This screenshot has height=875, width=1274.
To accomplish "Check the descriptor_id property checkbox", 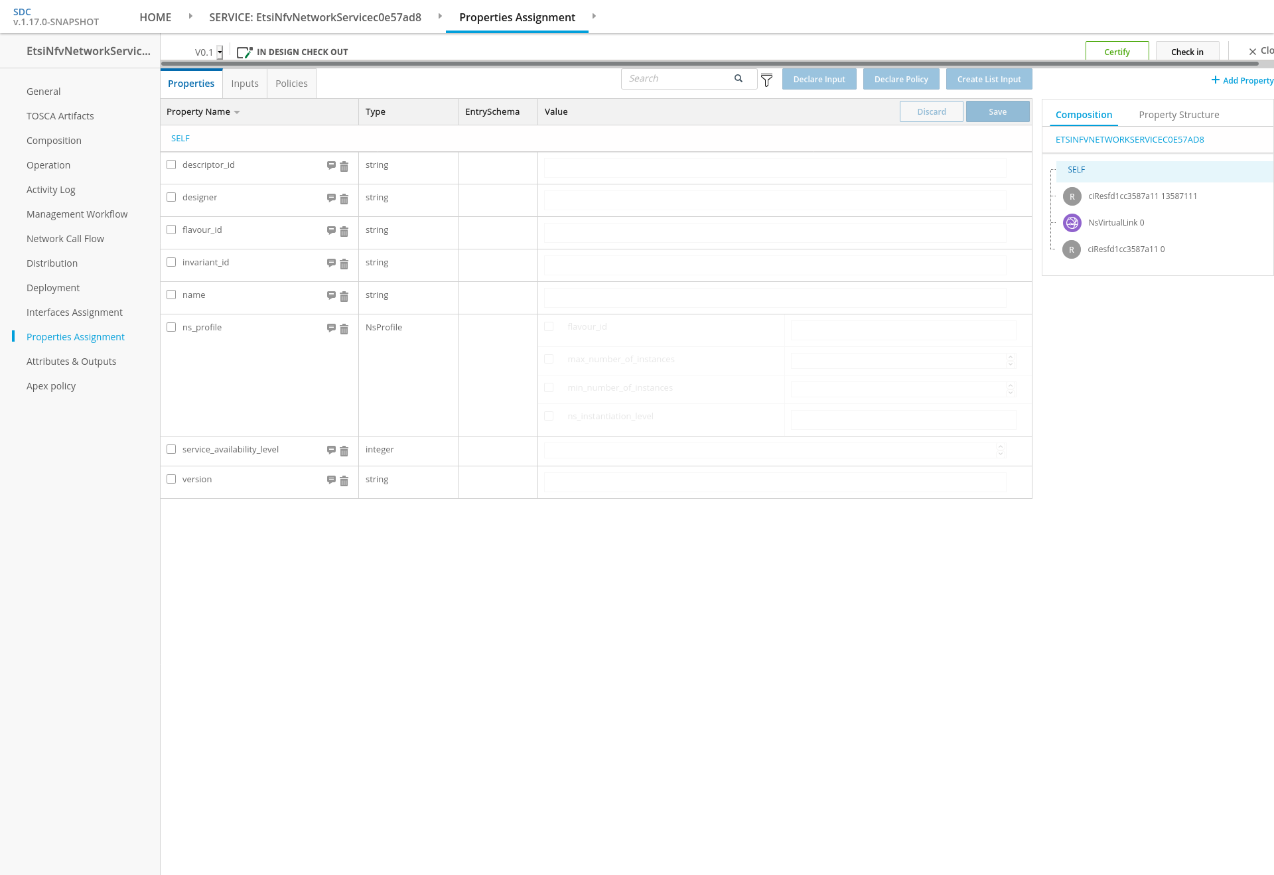I will 171,165.
